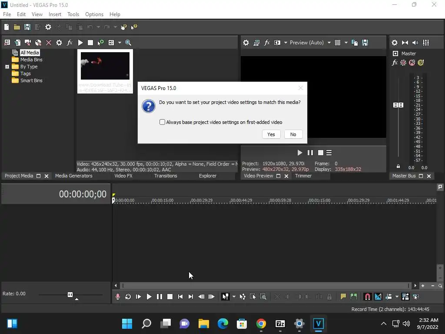Open the edit tool dropdown arrow
The image size is (445, 334).
pyautogui.click(x=234, y=297)
